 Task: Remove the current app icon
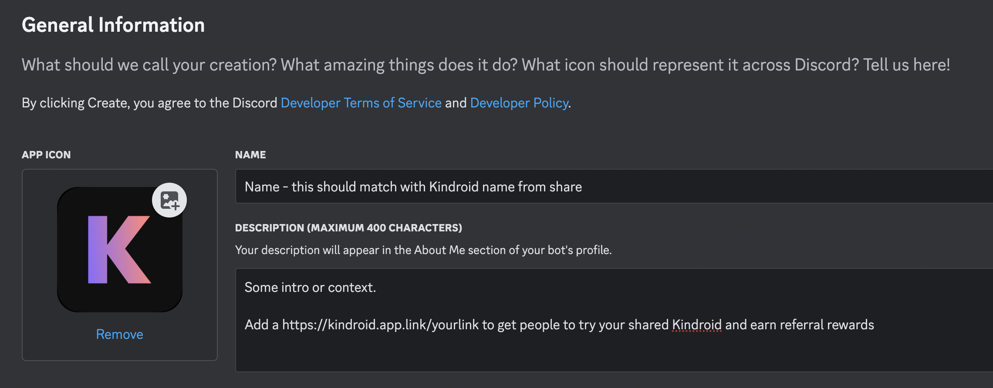point(119,334)
